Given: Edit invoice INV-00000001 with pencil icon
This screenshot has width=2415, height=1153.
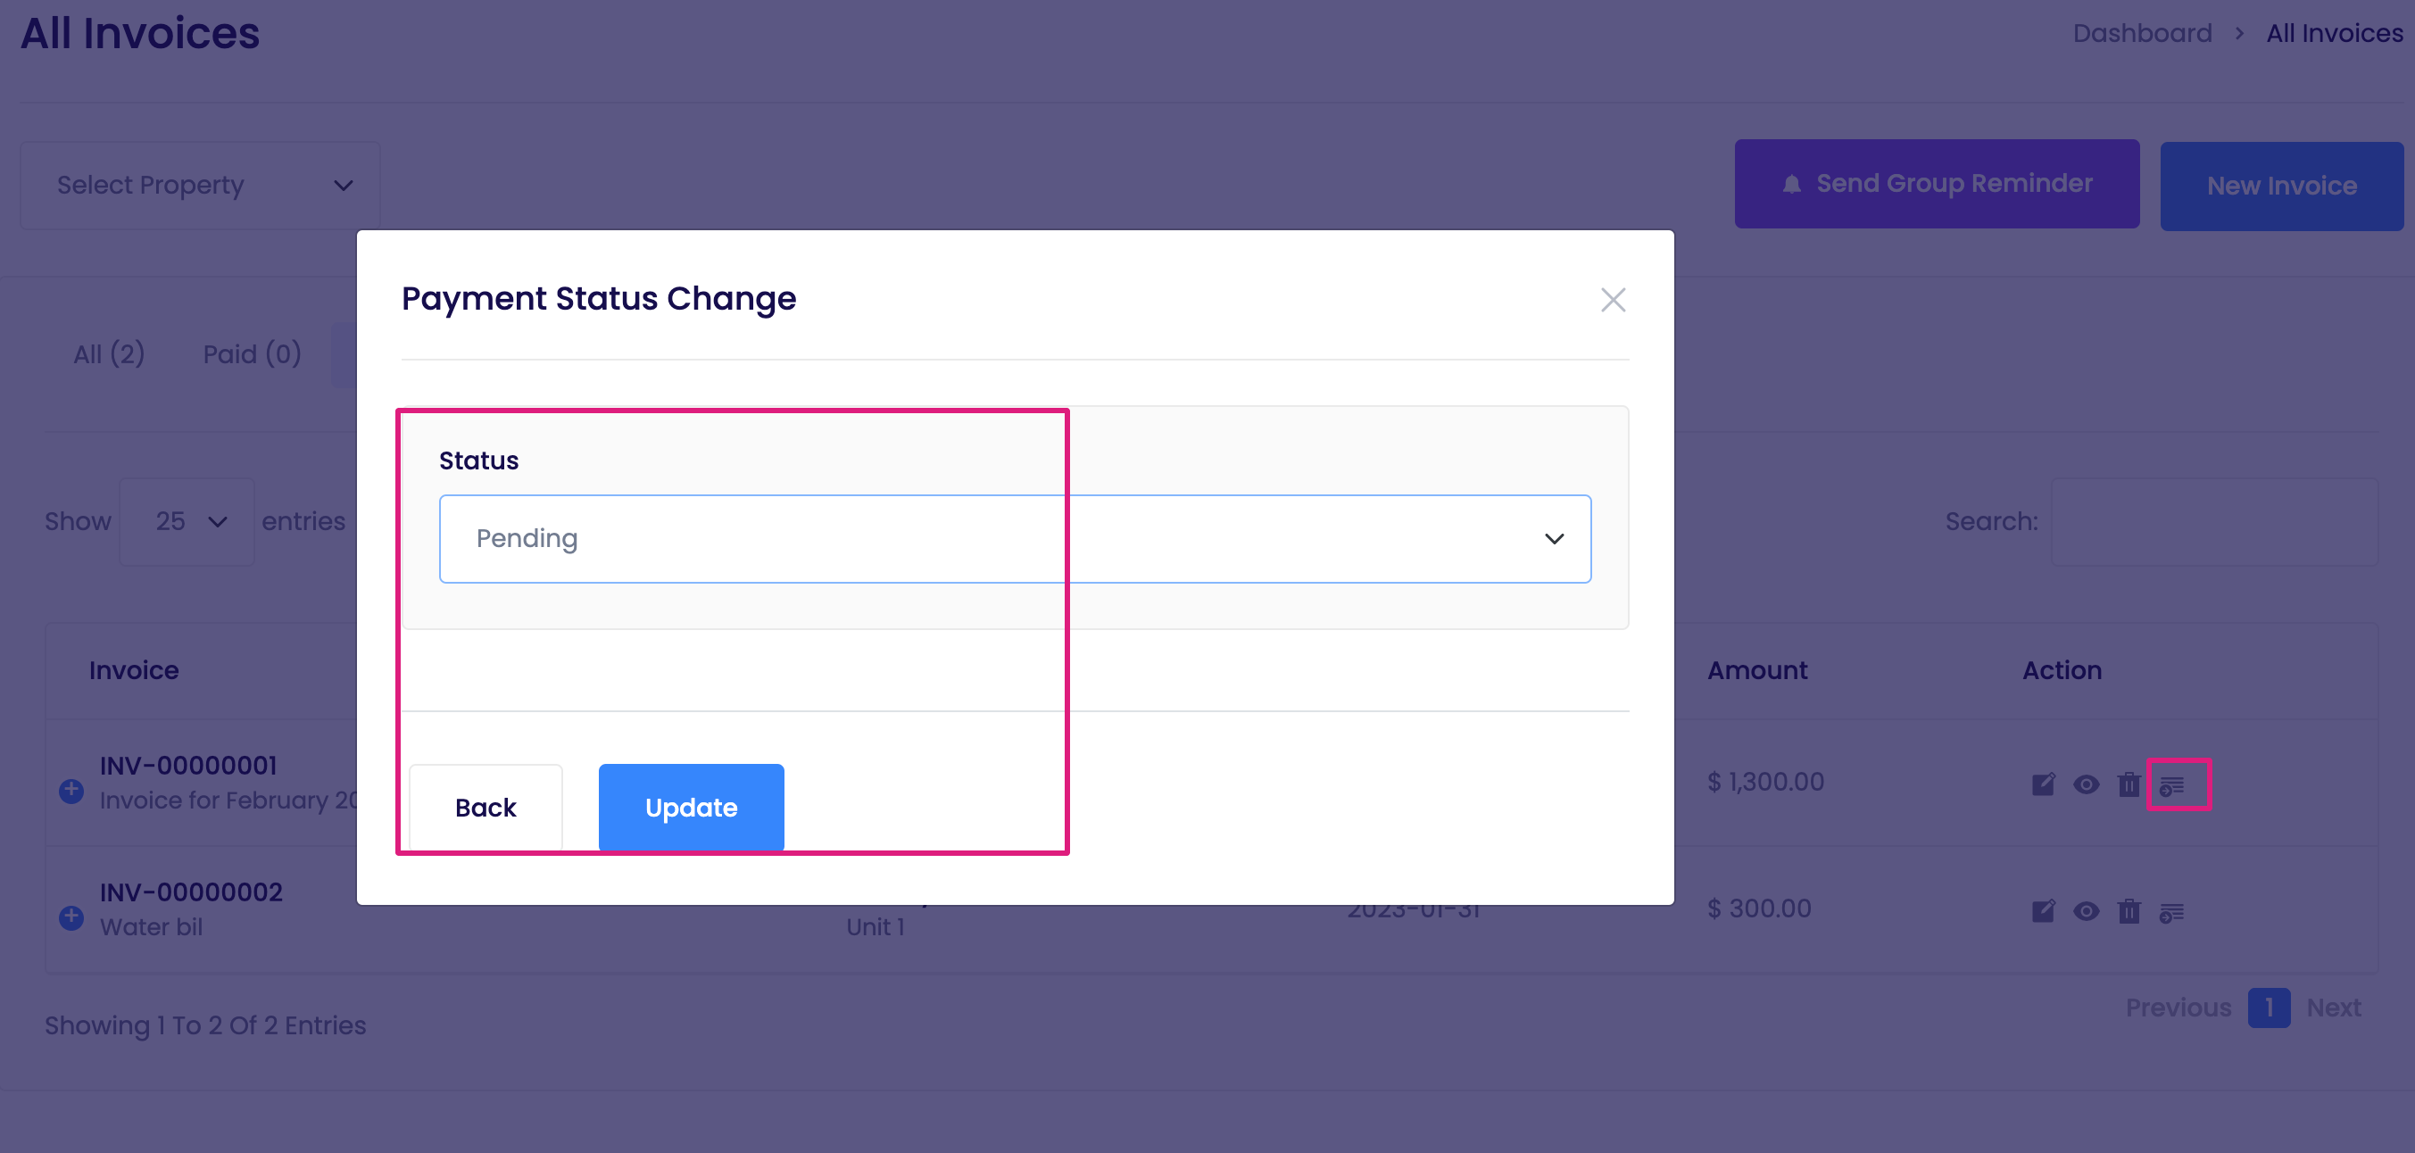Looking at the screenshot, I should (2043, 784).
